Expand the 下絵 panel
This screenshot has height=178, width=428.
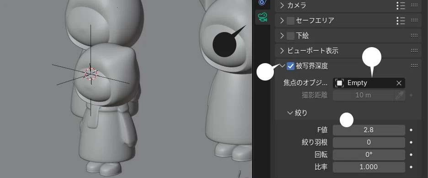(x=282, y=36)
